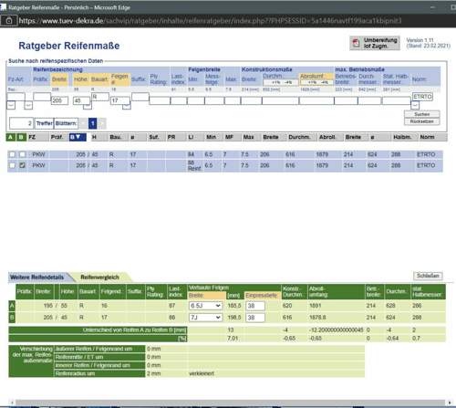Toggle +1% -4% under Abrollumf header
Viewport: 456px width, 408px height.
click(x=316, y=82)
